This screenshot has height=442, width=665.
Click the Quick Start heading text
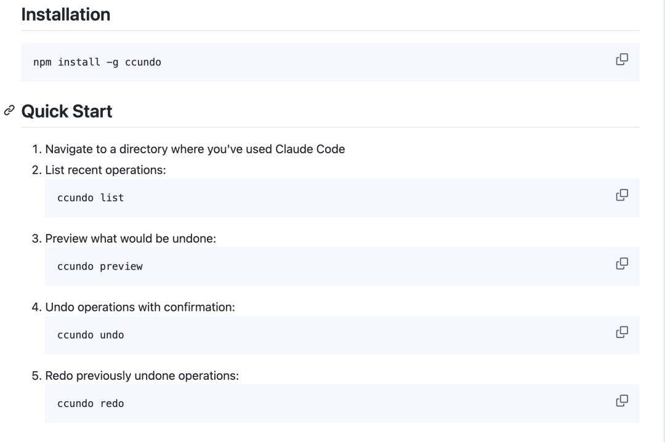click(x=66, y=111)
